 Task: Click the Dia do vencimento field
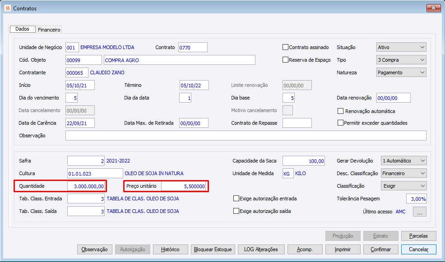71,98
